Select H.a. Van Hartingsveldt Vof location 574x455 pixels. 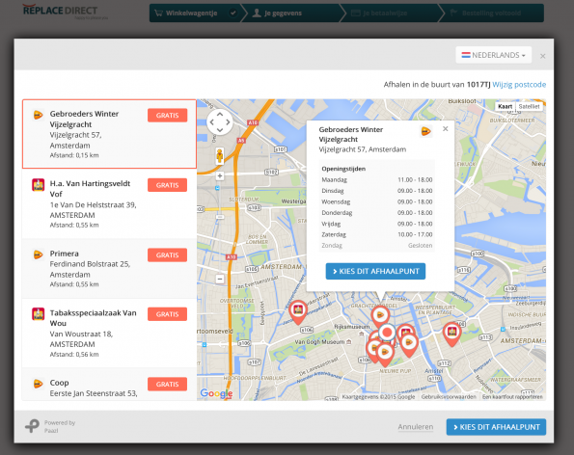[x=109, y=203]
